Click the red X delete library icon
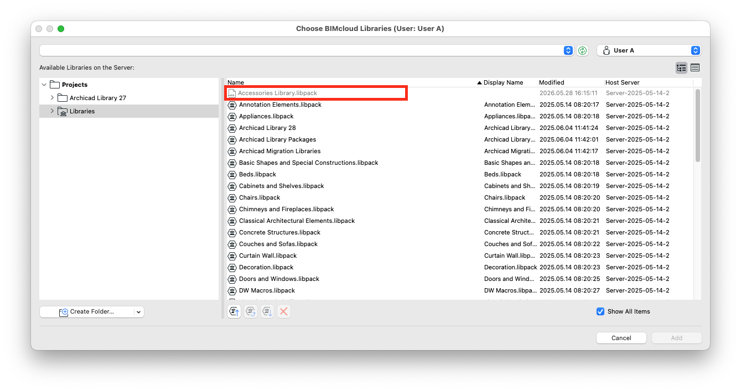Image resolution: width=741 pixels, height=391 pixels. [x=284, y=312]
